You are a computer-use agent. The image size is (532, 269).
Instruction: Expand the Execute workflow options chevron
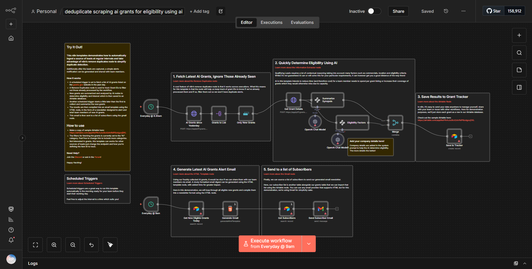[308, 243]
